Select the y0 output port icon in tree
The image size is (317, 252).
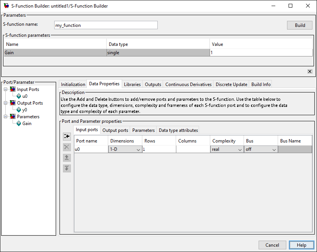[19, 110]
